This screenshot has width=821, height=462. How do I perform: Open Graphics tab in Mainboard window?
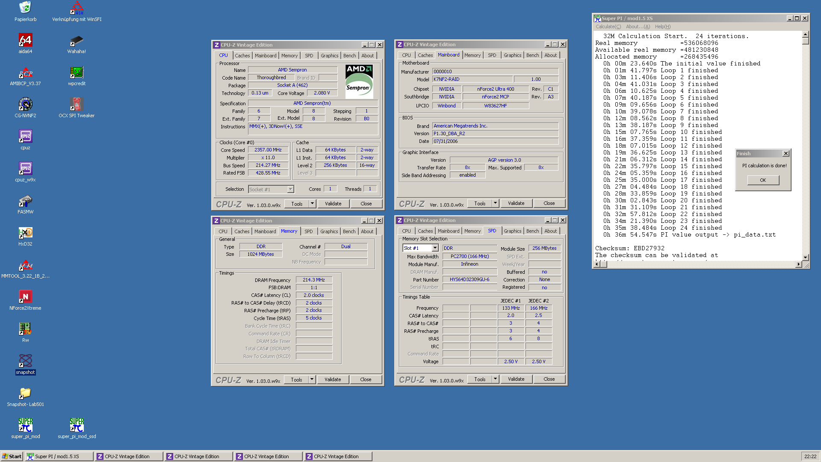pyautogui.click(x=512, y=55)
